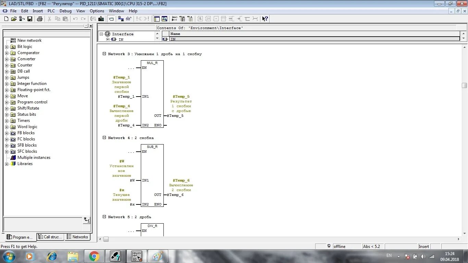Expand the Converter folder
Screen dimensions: 468x263
(x=7, y=59)
